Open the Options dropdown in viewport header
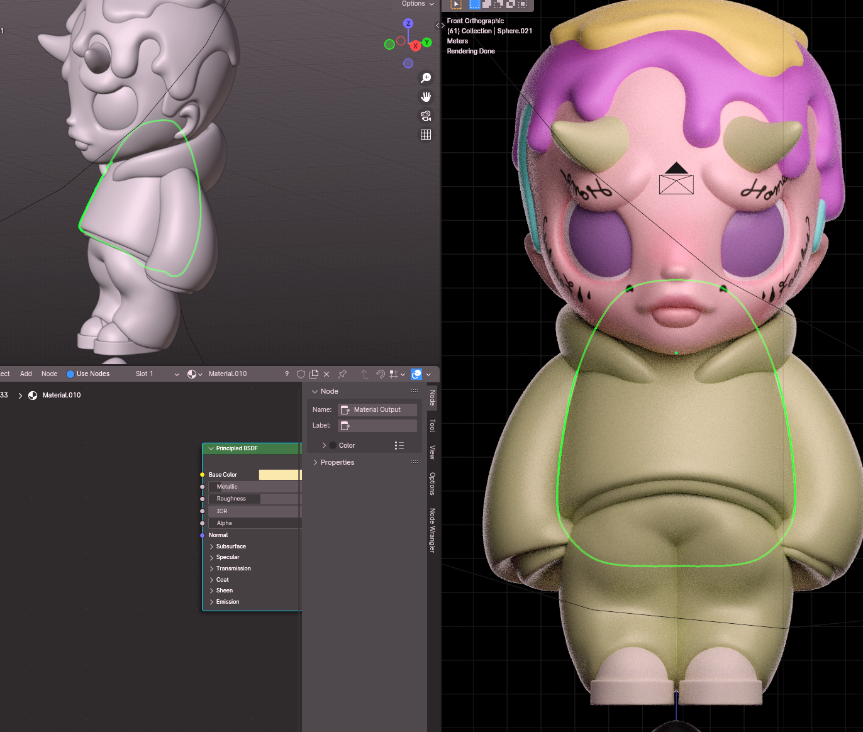This screenshot has height=732, width=863. tap(418, 4)
